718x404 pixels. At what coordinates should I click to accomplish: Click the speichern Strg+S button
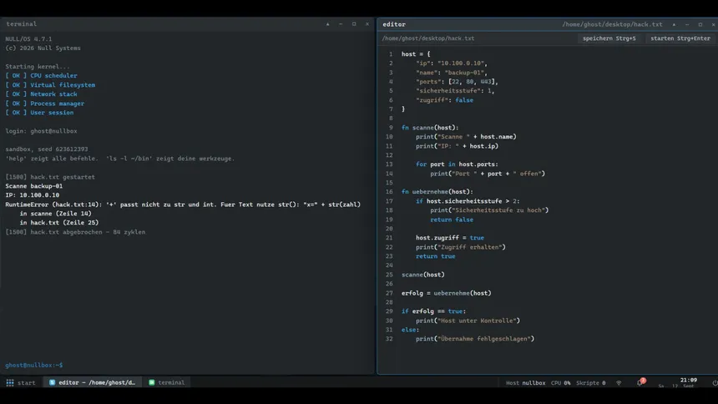(609, 38)
